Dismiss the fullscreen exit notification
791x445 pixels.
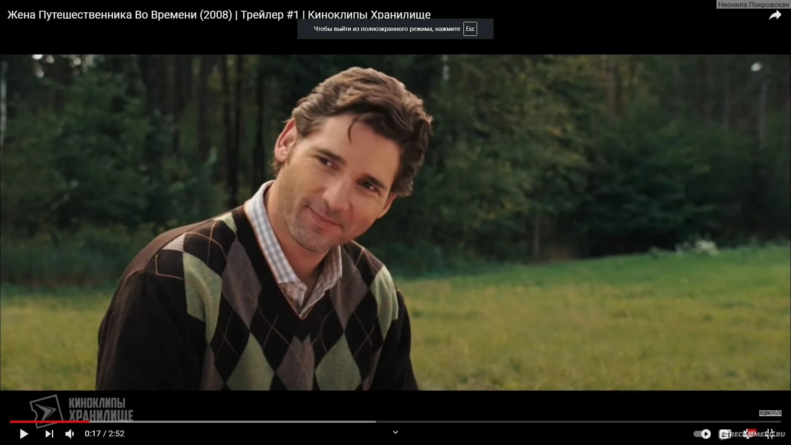point(386,29)
